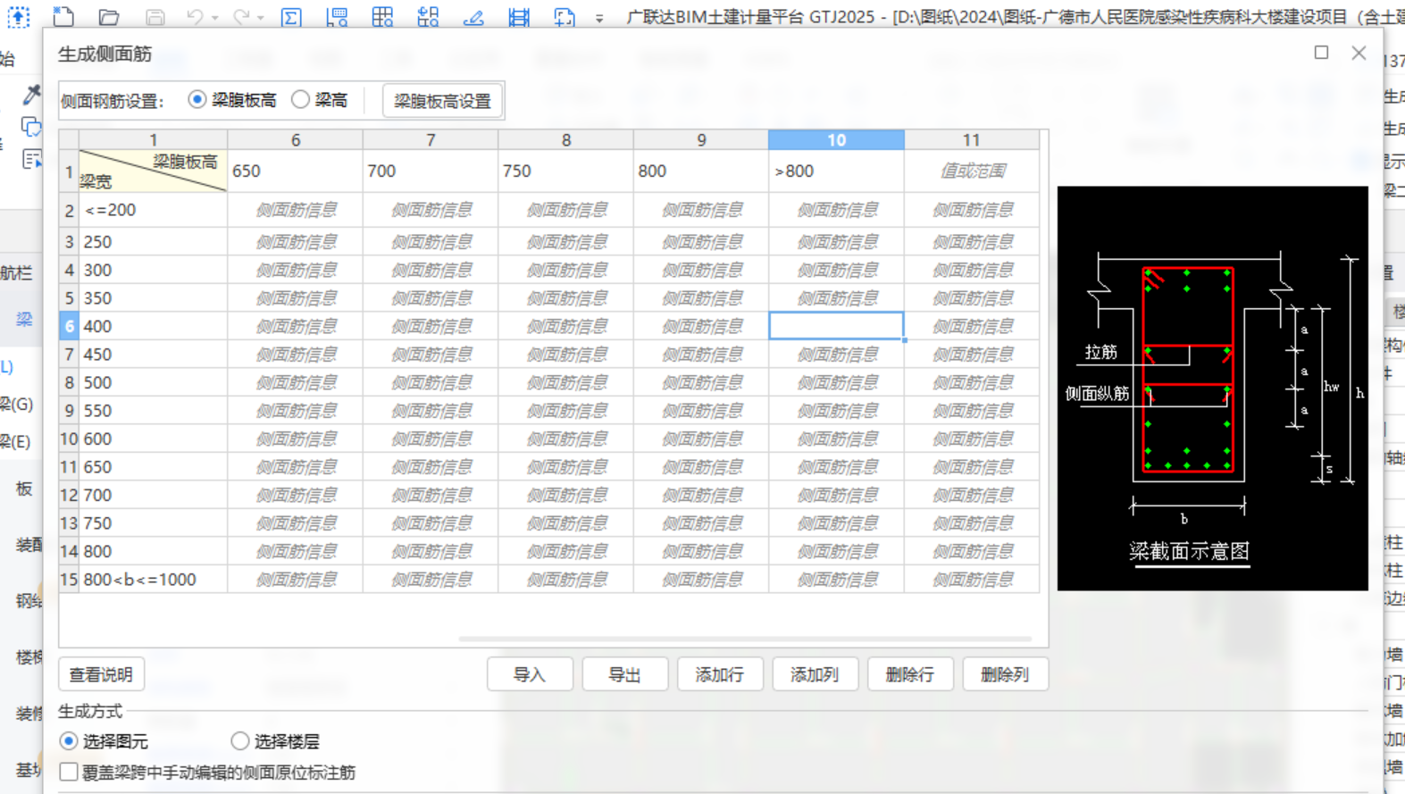
Task: Click the 650 web height header cell
Action: (x=296, y=171)
